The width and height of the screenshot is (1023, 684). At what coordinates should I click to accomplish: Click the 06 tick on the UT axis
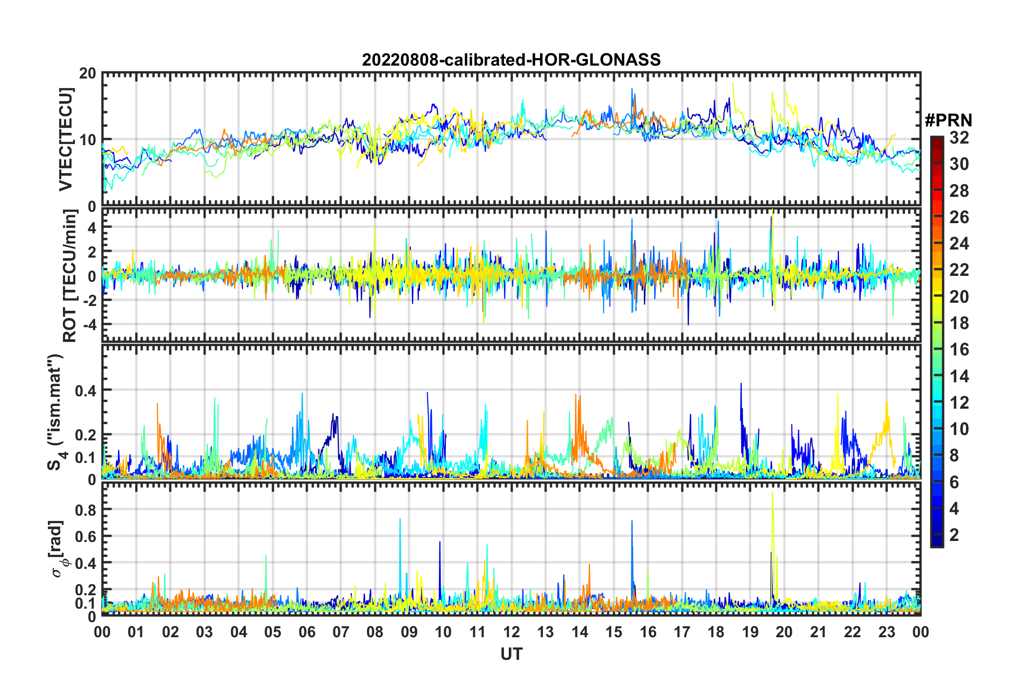click(307, 631)
